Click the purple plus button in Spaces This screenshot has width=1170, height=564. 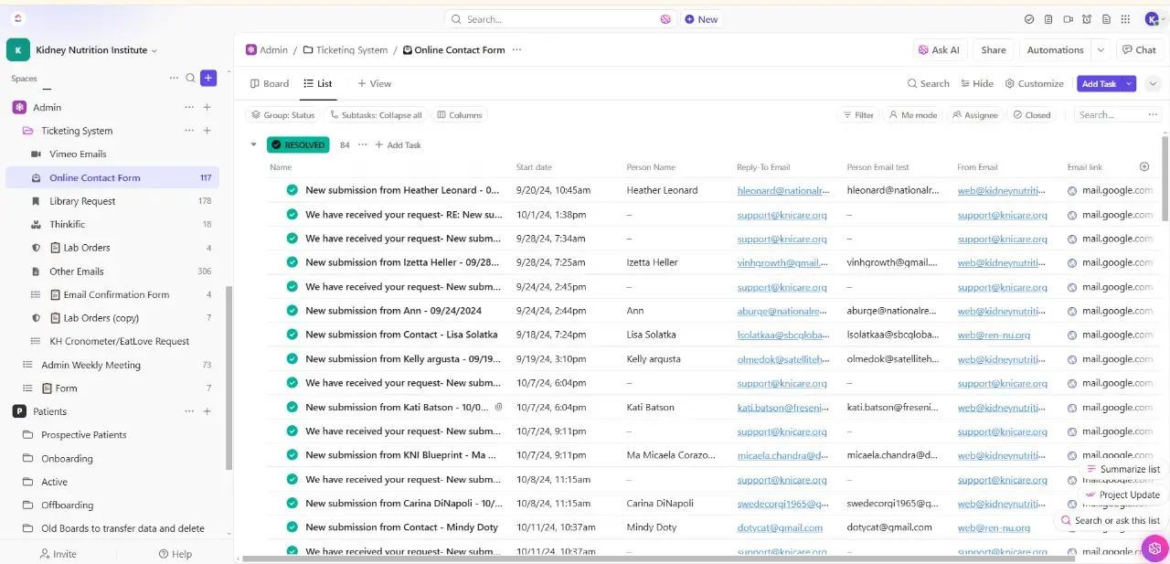(208, 79)
